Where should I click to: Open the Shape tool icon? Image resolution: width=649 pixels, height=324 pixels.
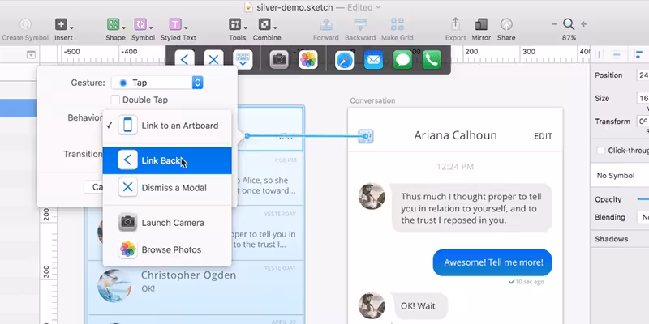pos(113,24)
